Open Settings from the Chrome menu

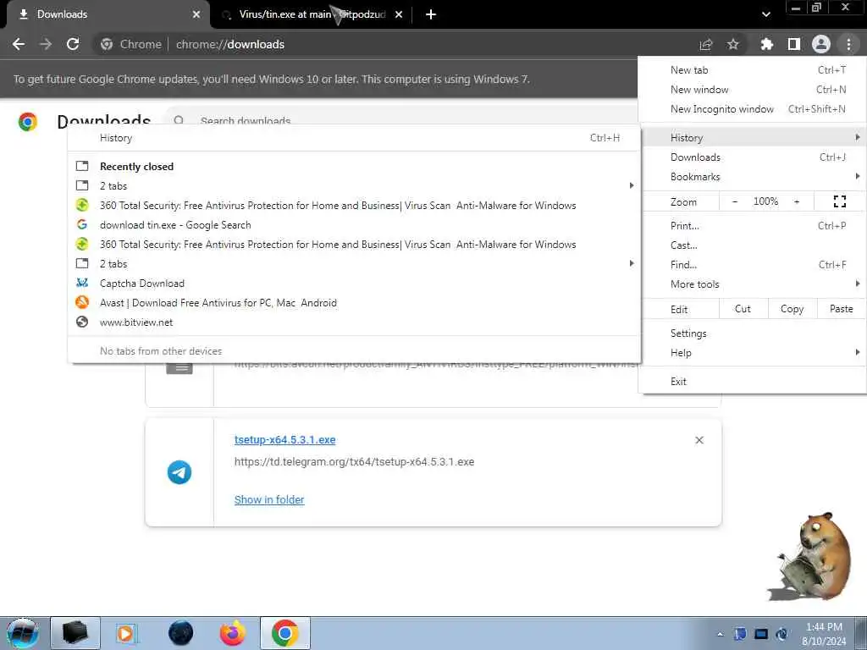(x=752, y=333)
